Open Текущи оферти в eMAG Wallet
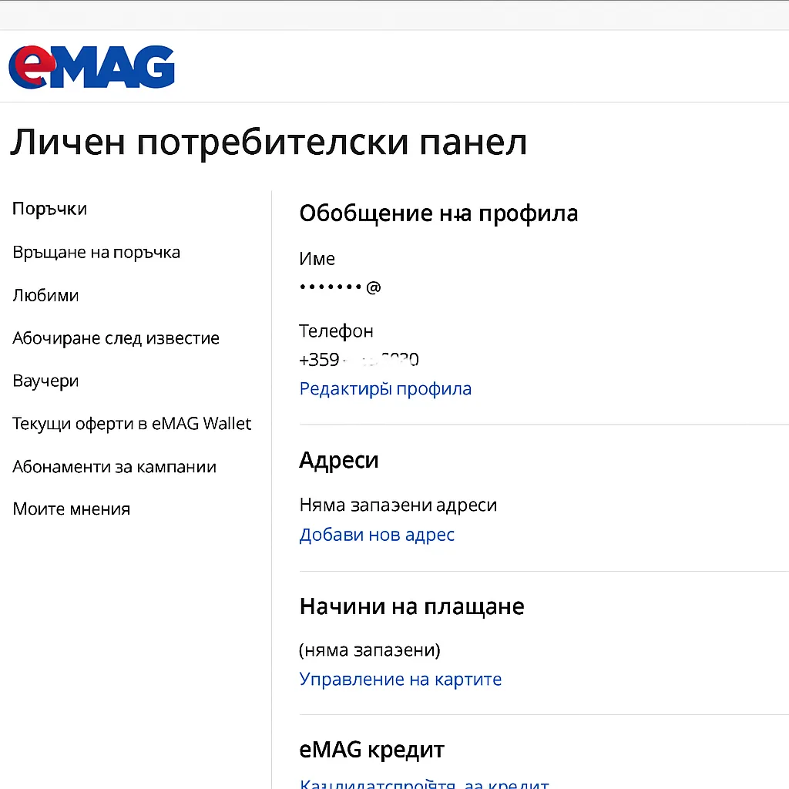This screenshot has width=789, height=789. pyautogui.click(x=132, y=424)
